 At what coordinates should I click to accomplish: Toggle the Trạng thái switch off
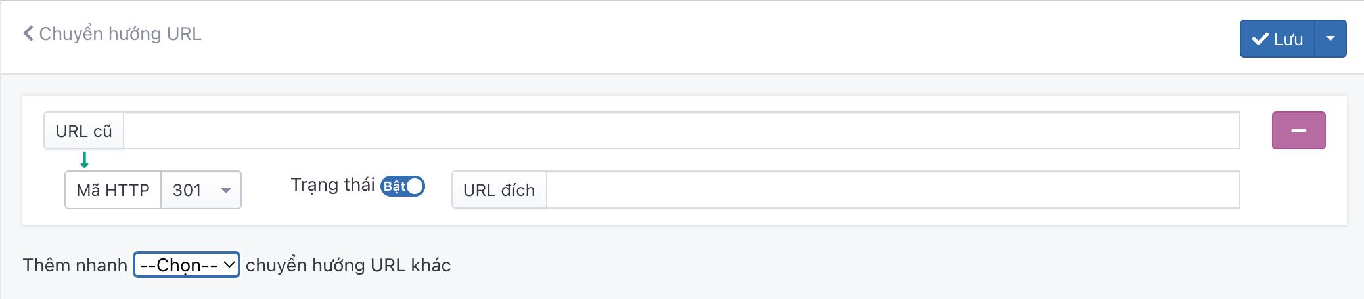tap(403, 186)
